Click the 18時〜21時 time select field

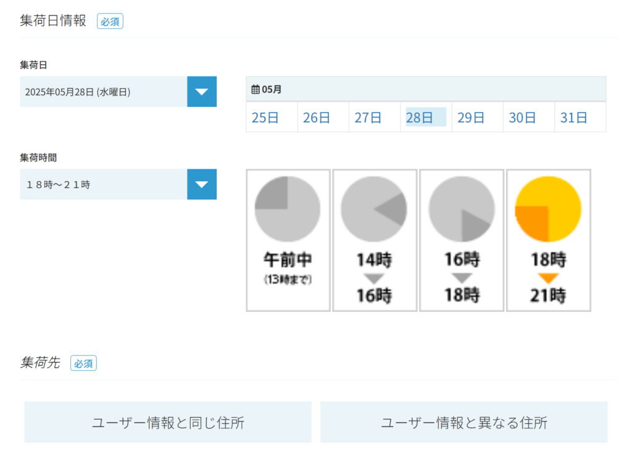coord(104,185)
